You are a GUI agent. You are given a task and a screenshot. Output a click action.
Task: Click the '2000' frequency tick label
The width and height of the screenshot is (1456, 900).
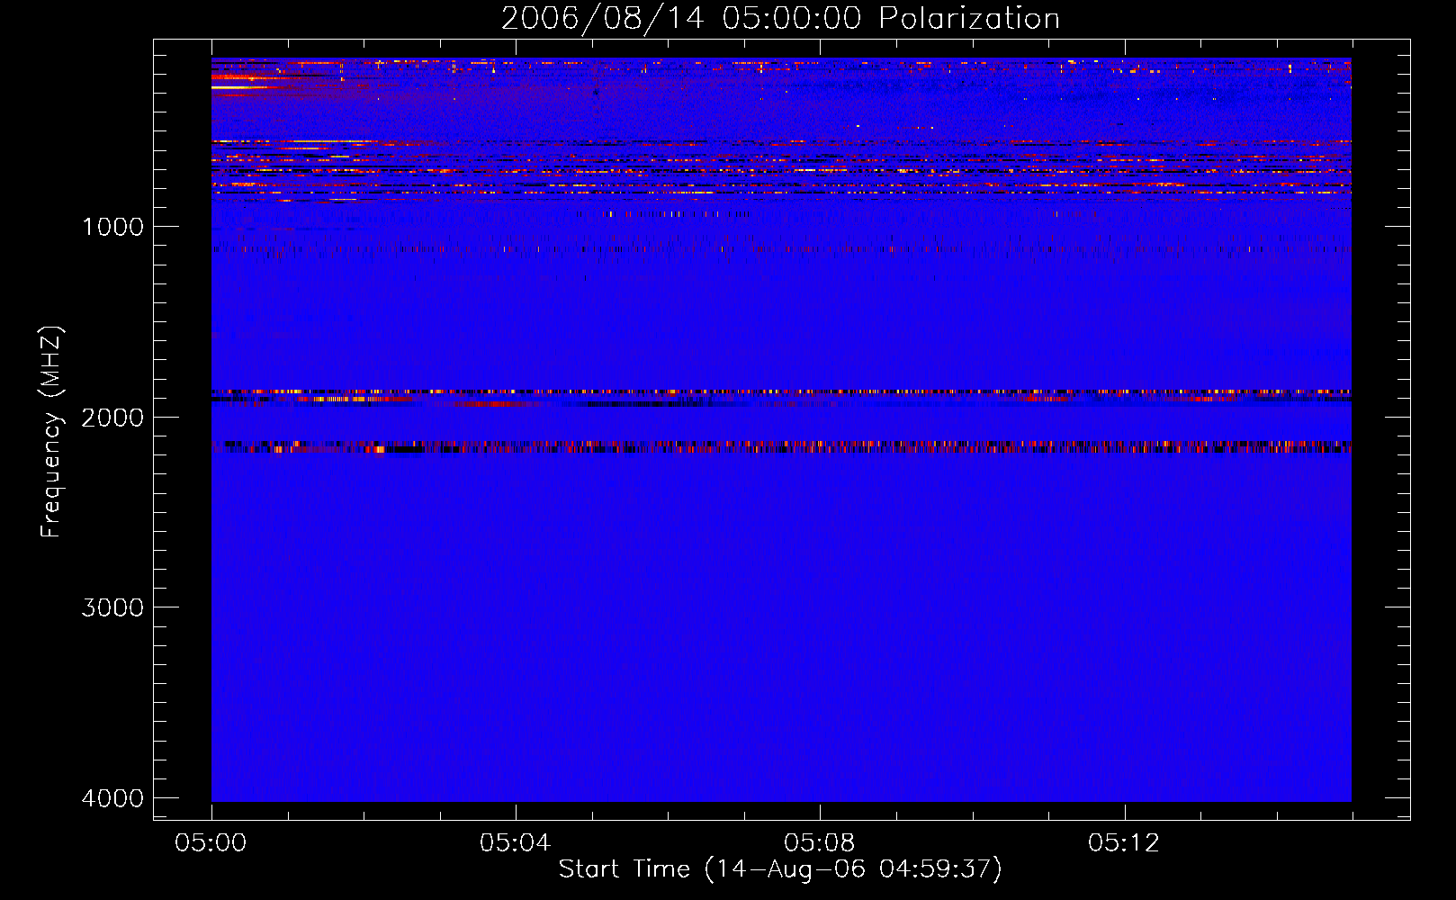tap(112, 417)
